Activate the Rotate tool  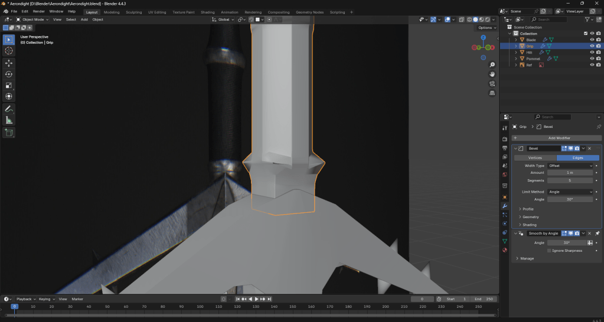pyautogui.click(x=9, y=74)
